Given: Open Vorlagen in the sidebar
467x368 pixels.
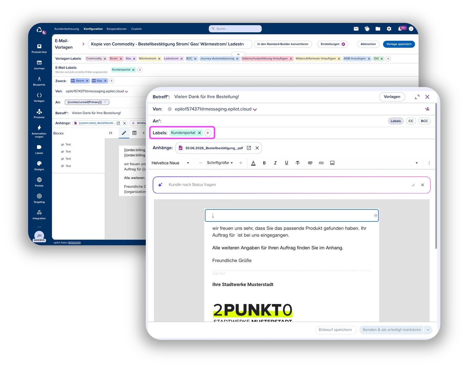Looking at the screenshot, I should 39,97.
